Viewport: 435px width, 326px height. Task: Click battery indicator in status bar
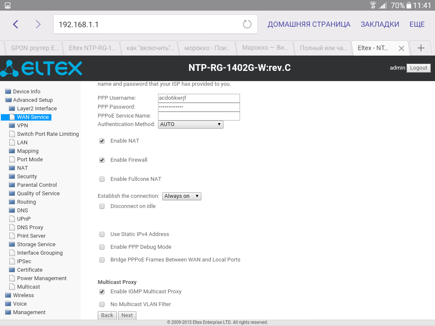point(409,5)
